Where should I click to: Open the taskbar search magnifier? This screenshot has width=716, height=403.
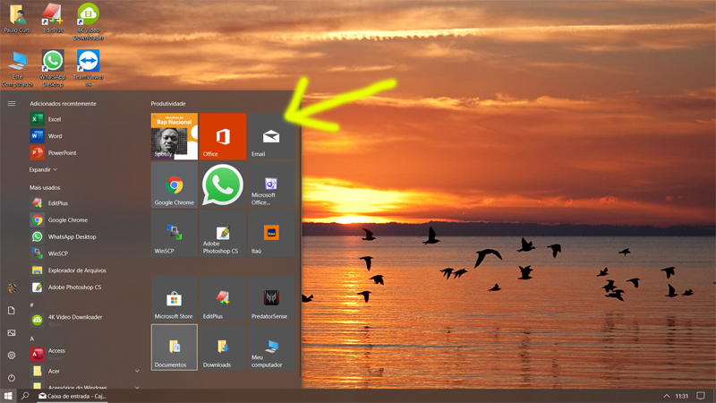pos(25,396)
